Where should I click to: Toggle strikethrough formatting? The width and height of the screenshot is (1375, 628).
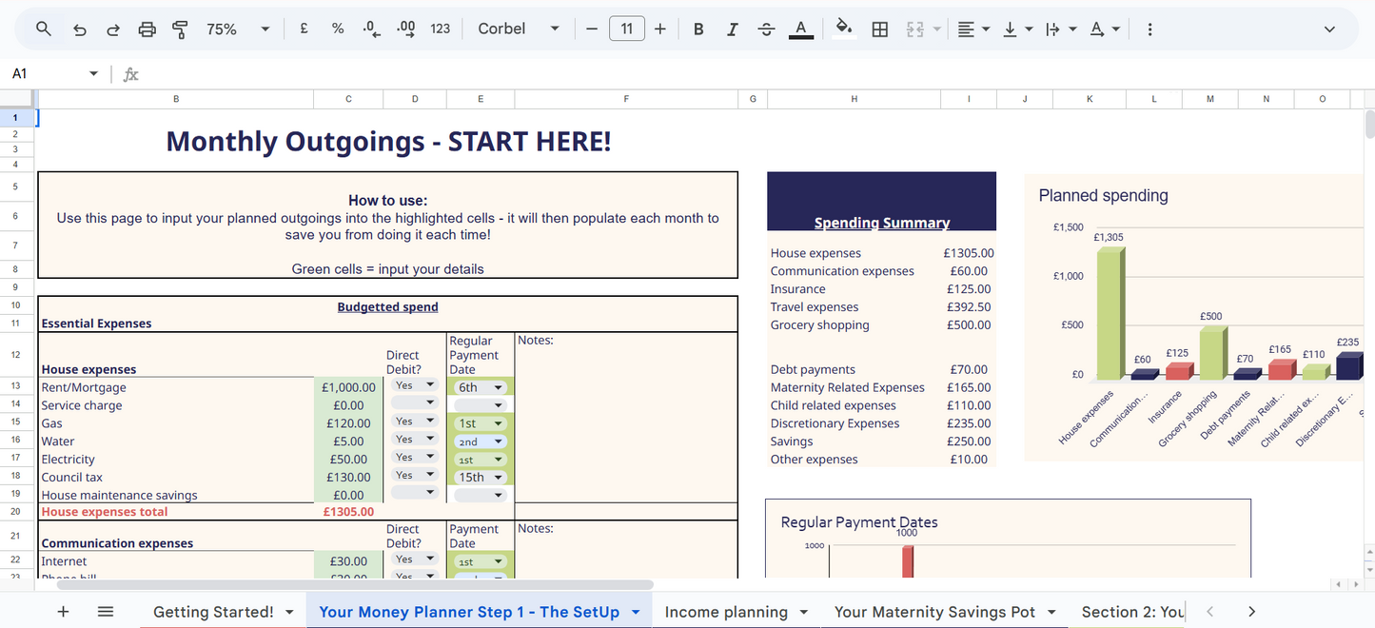pos(766,29)
